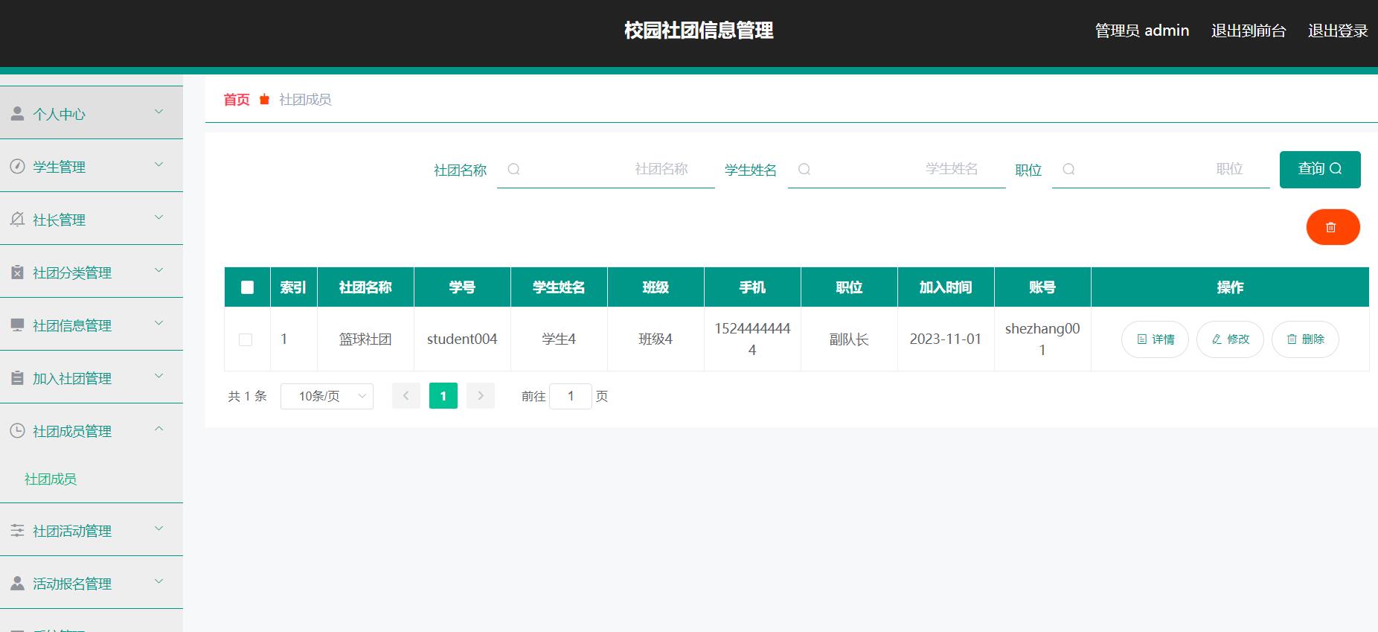Expand the 个人中心 menu chevron

pyautogui.click(x=158, y=112)
